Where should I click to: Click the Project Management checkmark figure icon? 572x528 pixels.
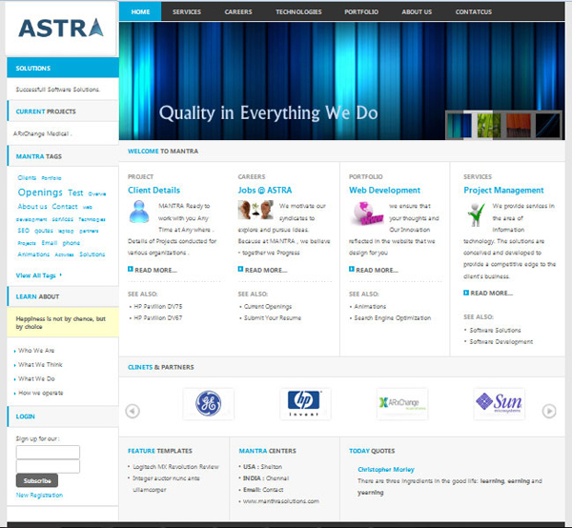[x=476, y=215]
